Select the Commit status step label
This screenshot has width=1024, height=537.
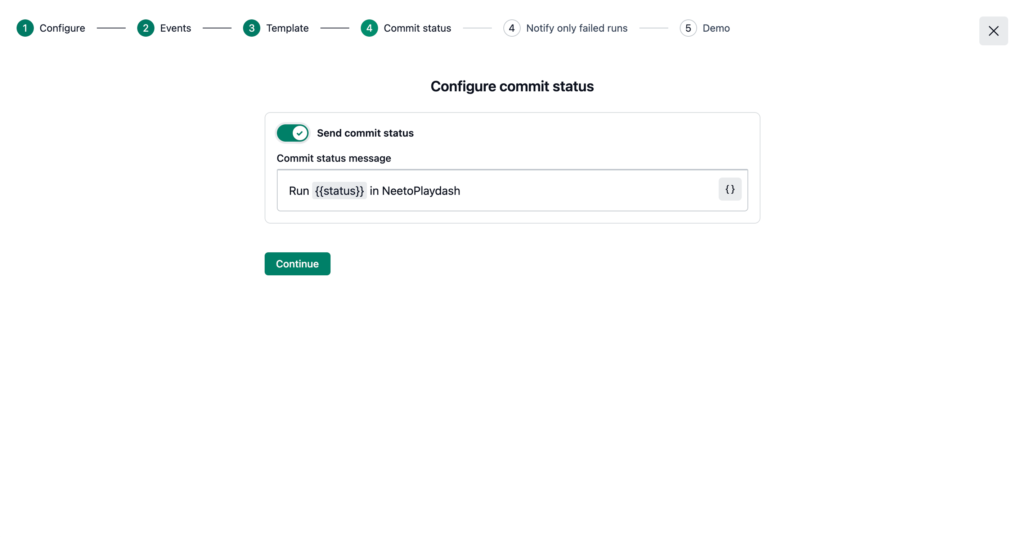[x=417, y=28]
